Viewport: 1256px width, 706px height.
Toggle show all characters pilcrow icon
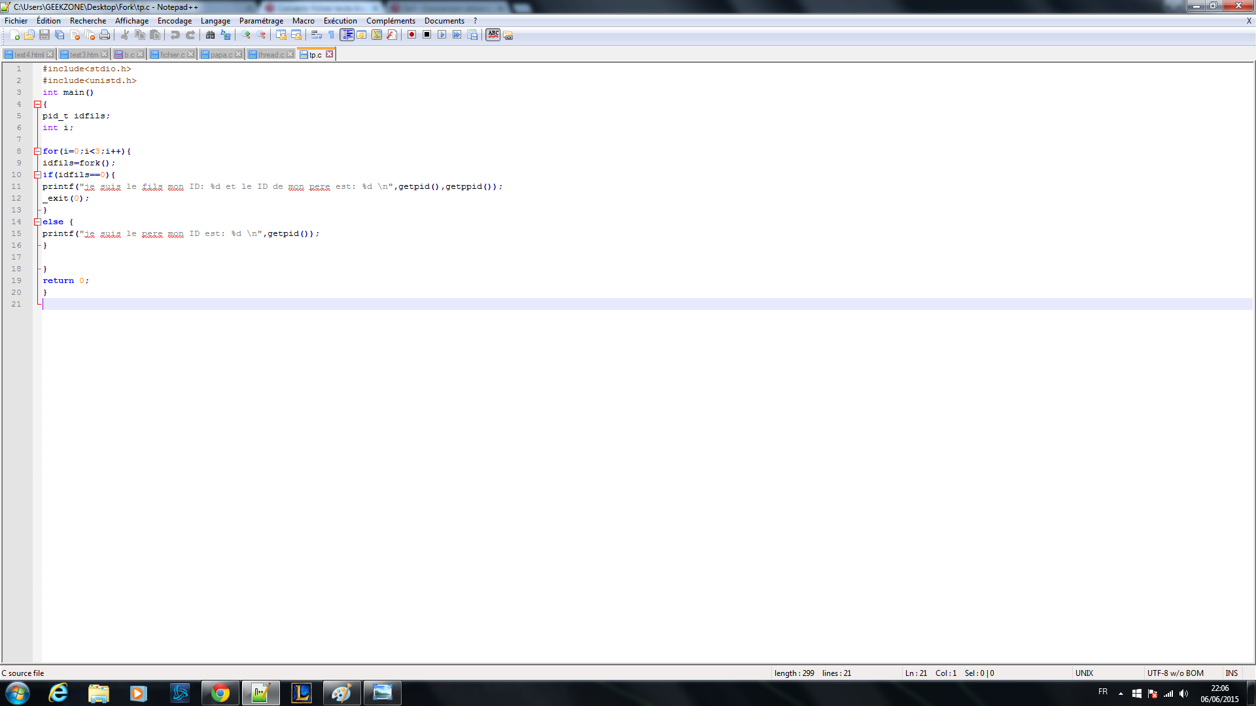click(x=331, y=35)
